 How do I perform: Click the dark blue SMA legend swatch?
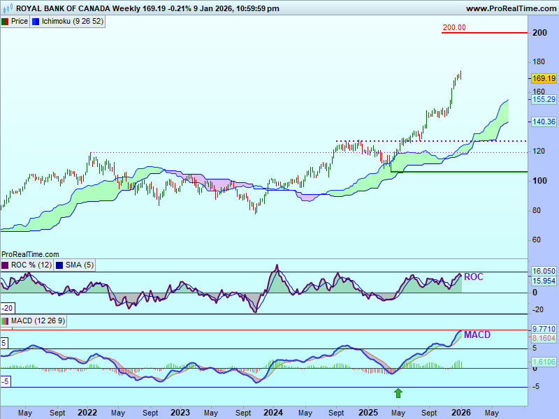click(59, 265)
